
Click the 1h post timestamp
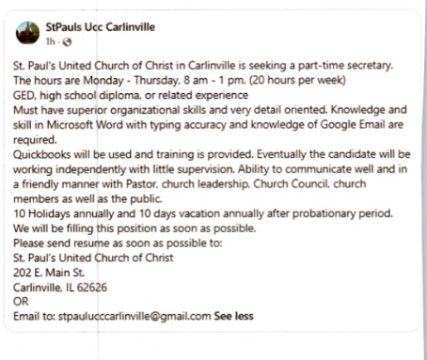(50, 41)
